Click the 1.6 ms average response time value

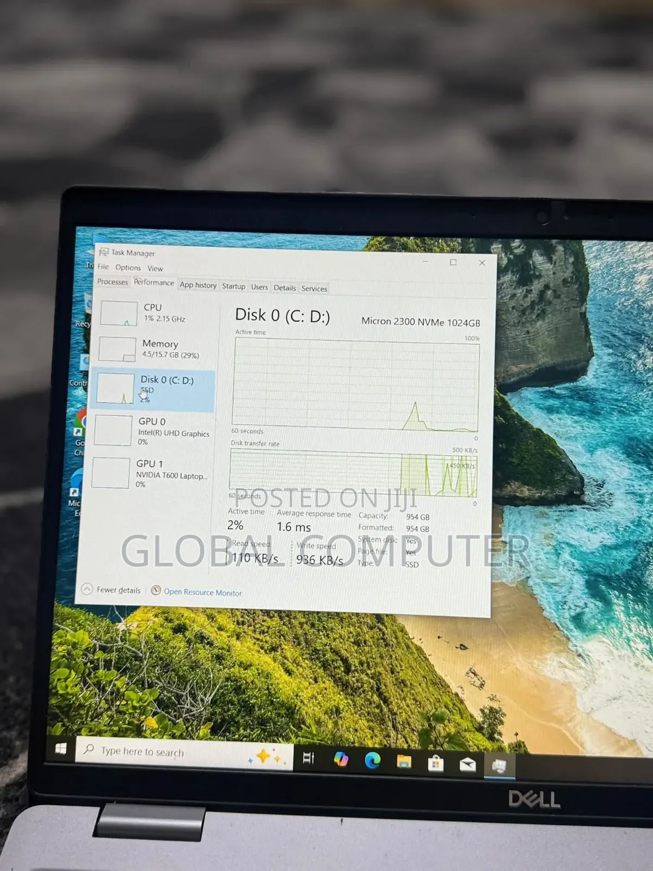(294, 527)
